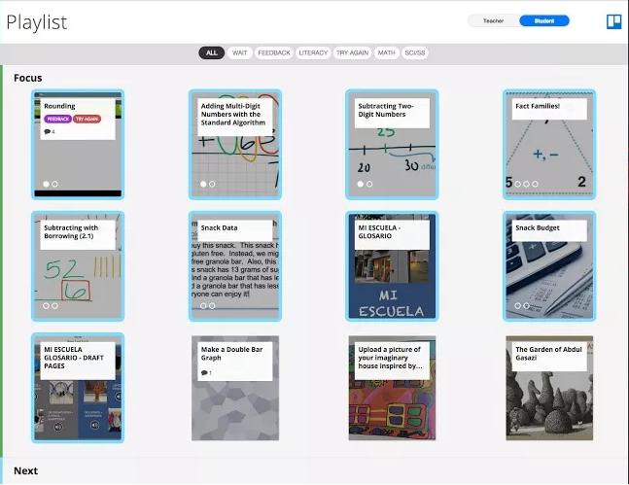Select the ALL filter tab
Viewport: 629px width, 485px height.
pyautogui.click(x=212, y=52)
